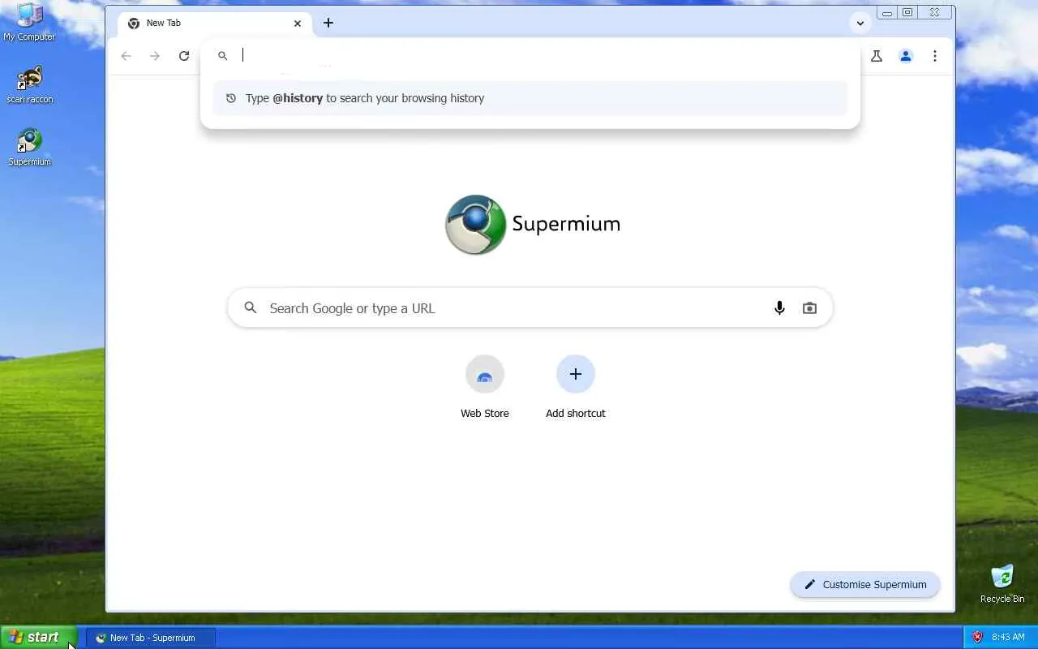Open the three-dot browser menu

coord(935,56)
